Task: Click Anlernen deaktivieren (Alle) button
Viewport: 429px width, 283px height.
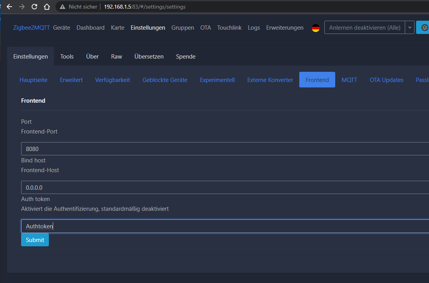Action: pyautogui.click(x=365, y=28)
